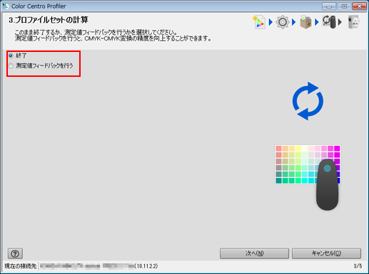Maximize the Color Centro Profiler window
The width and height of the screenshot is (369, 274).
click(x=344, y=6)
